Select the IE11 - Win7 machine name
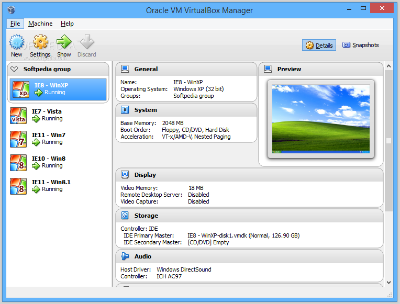This screenshot has height=304, width=400. [49, 135]
